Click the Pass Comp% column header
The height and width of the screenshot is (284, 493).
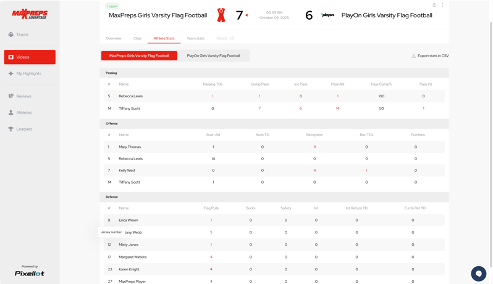click(381, 84)
